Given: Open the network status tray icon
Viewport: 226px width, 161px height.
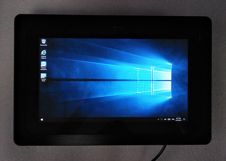Looking at the screenshot, I should point(162,119).
